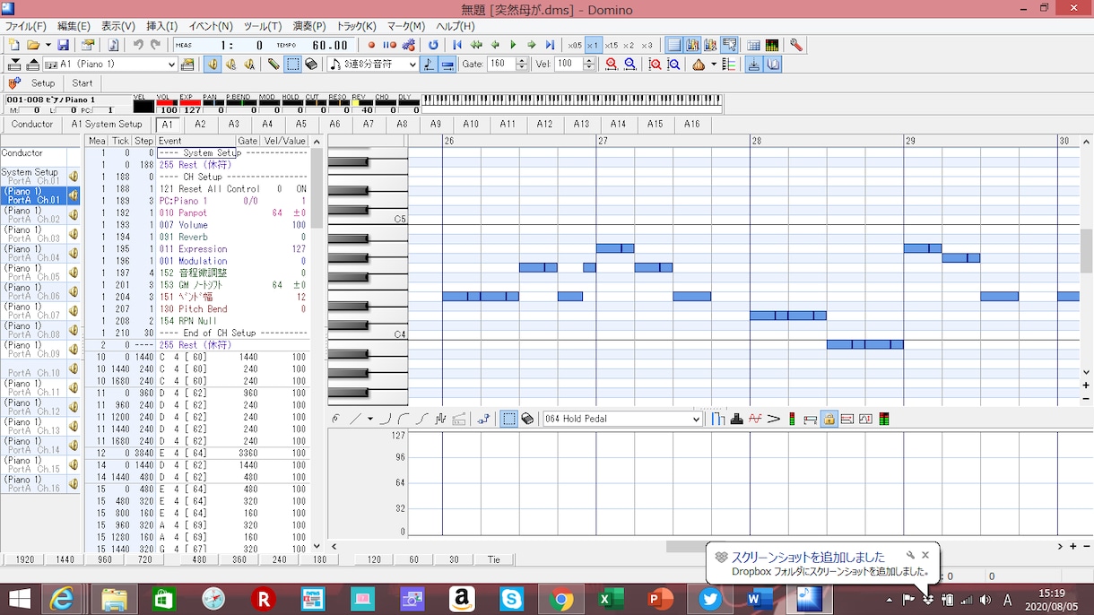
Task: Open the トラック(K) menu
Action: [356, 26]
